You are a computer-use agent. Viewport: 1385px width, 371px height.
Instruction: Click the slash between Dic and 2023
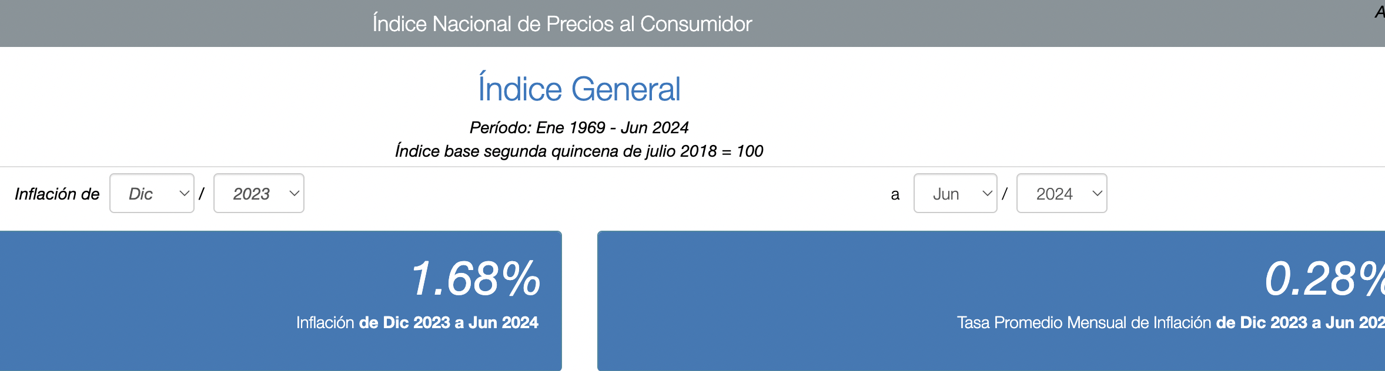coord(202,194)
